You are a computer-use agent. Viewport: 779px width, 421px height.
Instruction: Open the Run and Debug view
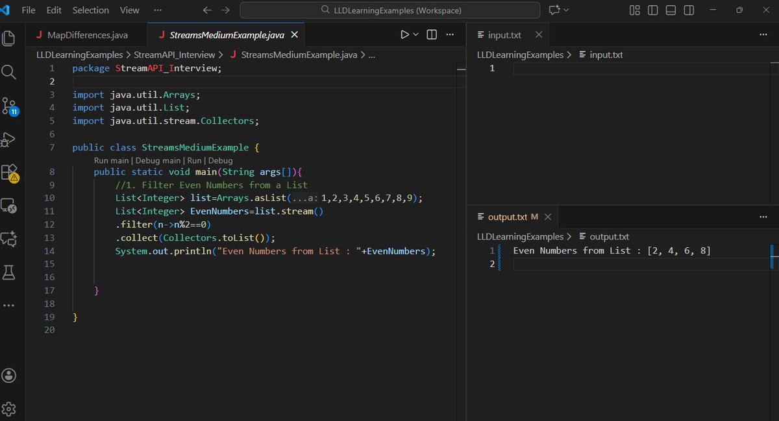pyautogui.click(x=9, y=139)
